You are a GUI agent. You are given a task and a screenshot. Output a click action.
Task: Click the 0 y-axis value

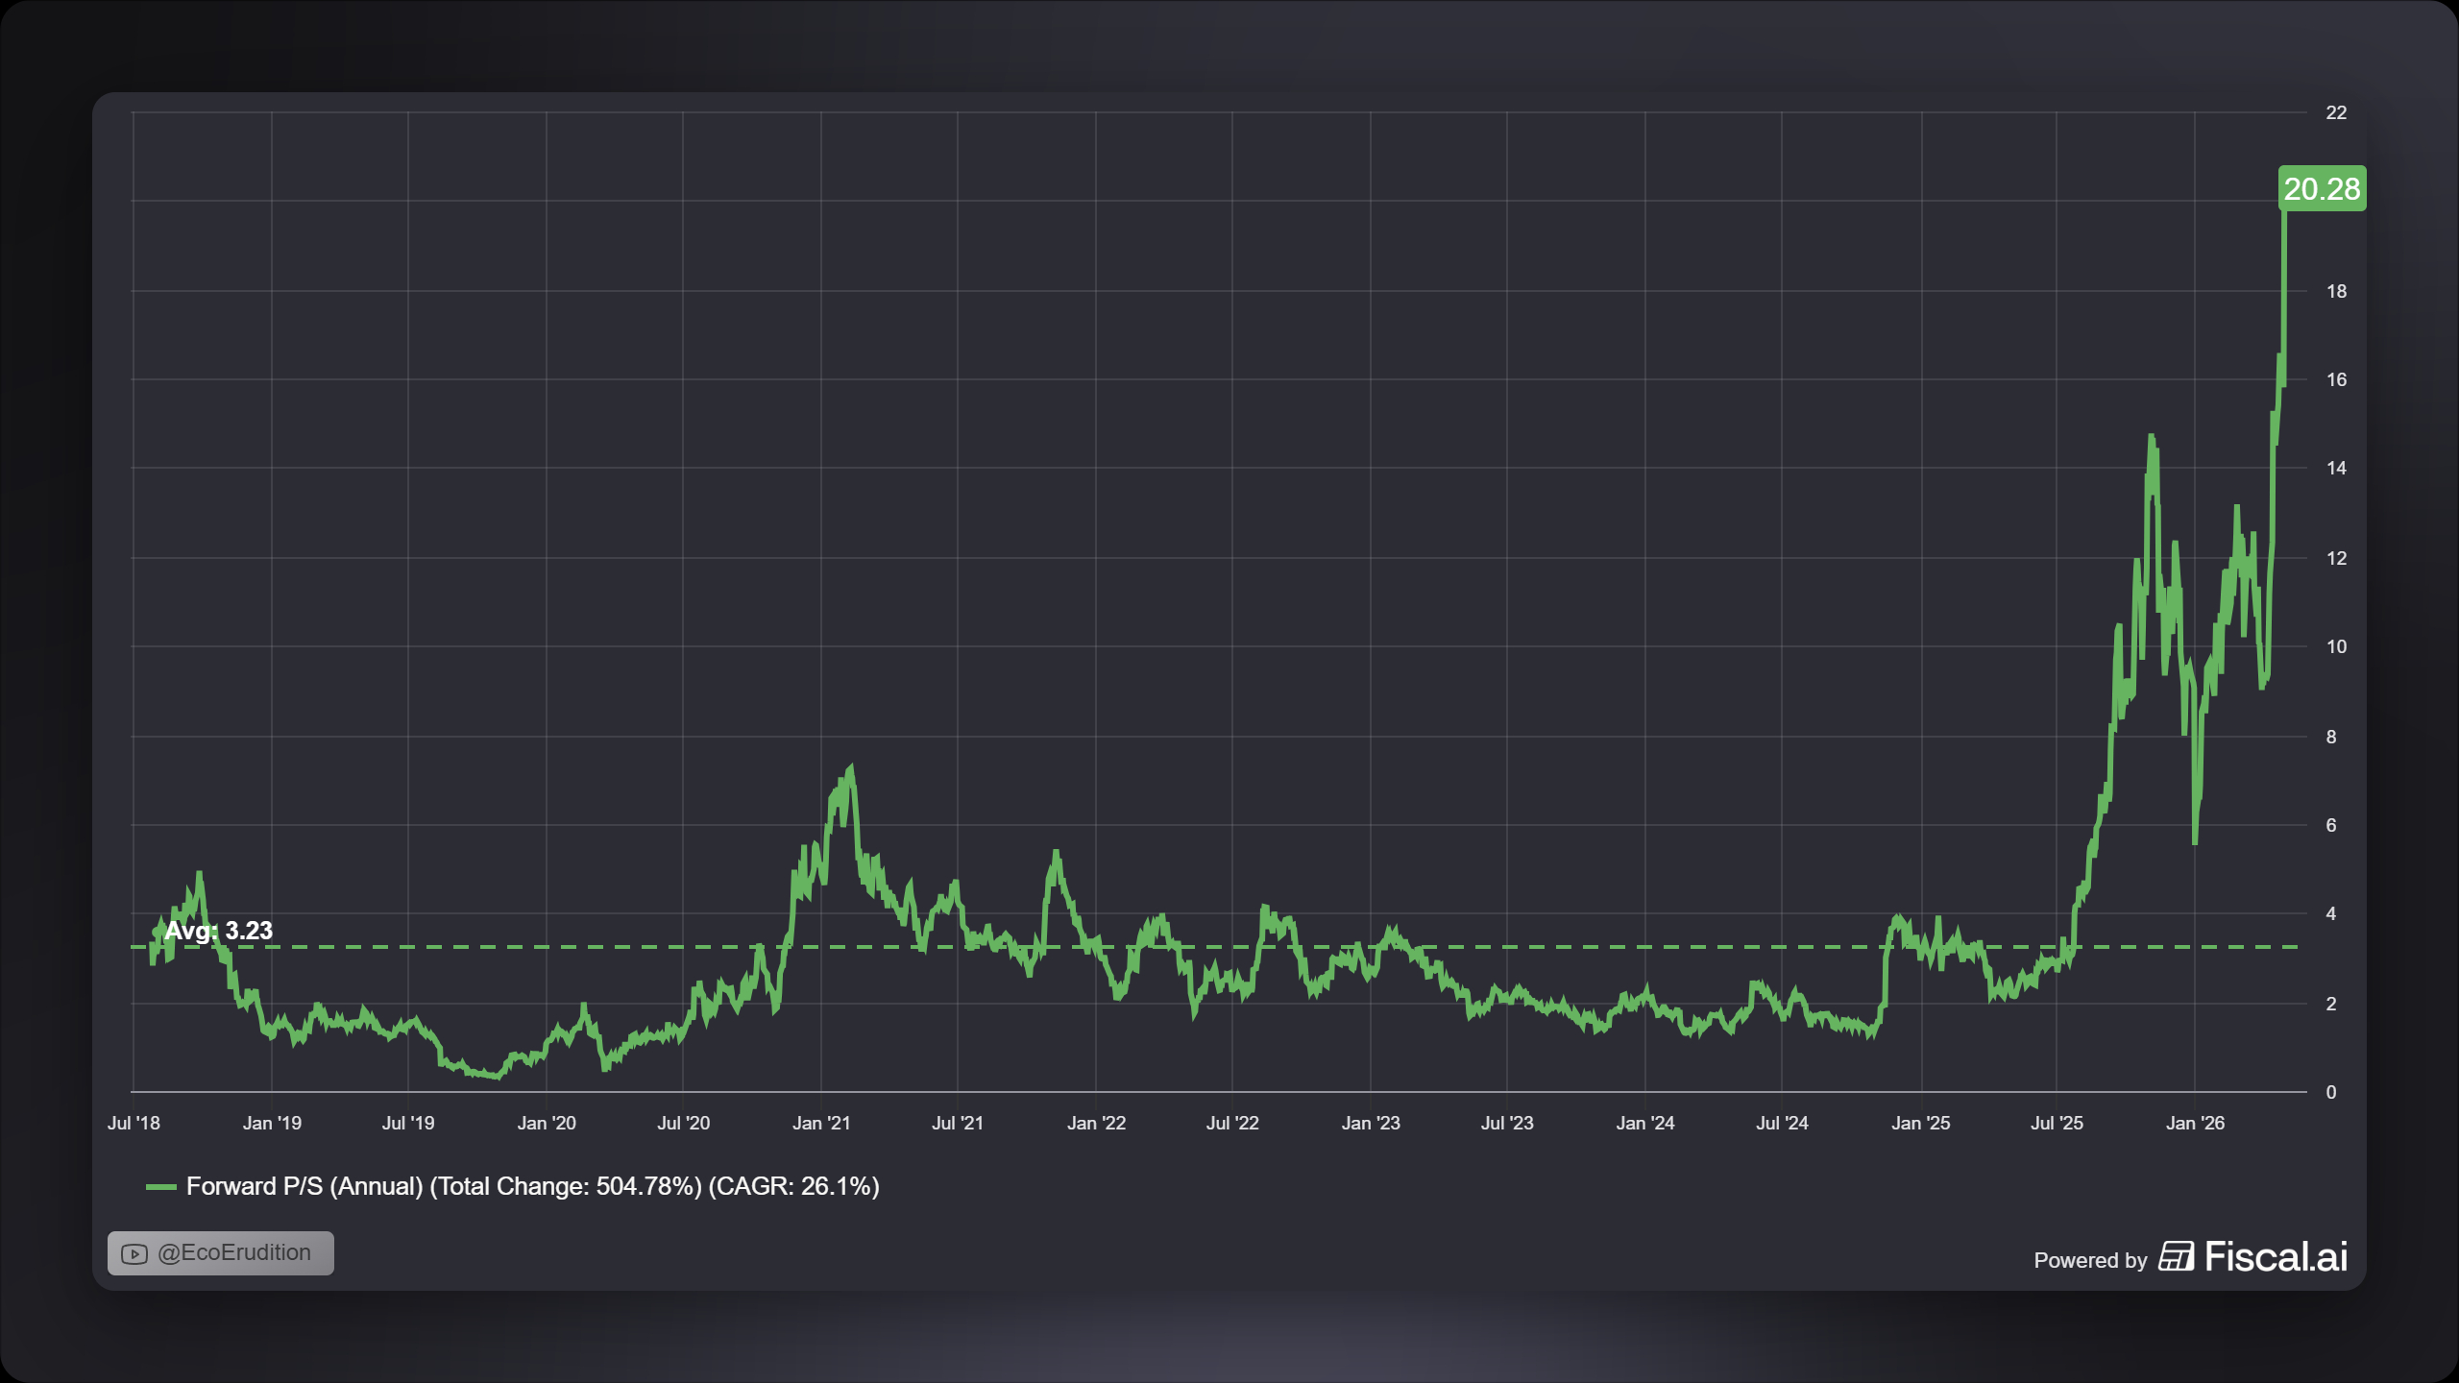(x=2331, y=1092)
